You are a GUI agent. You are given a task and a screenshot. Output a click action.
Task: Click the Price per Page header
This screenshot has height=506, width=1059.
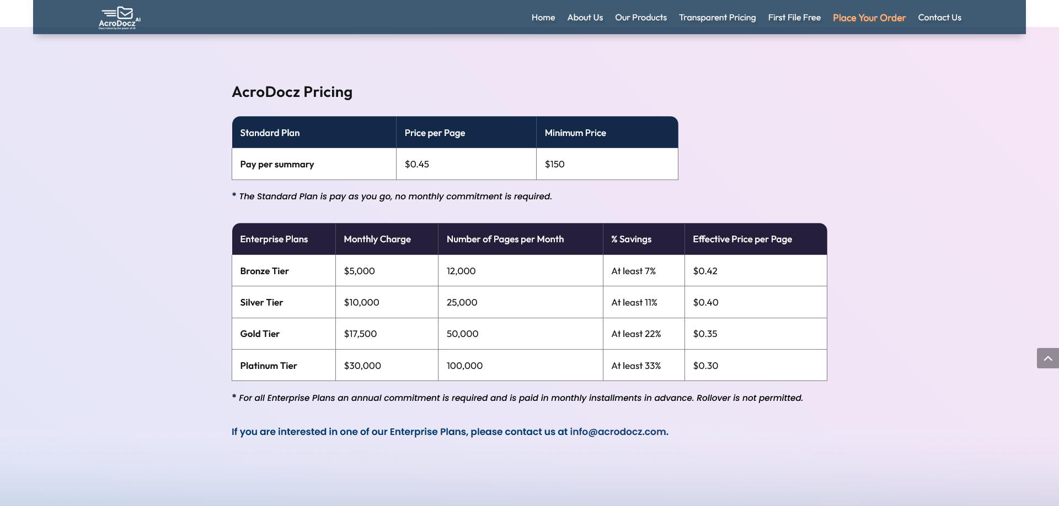[x=466, y=132]
